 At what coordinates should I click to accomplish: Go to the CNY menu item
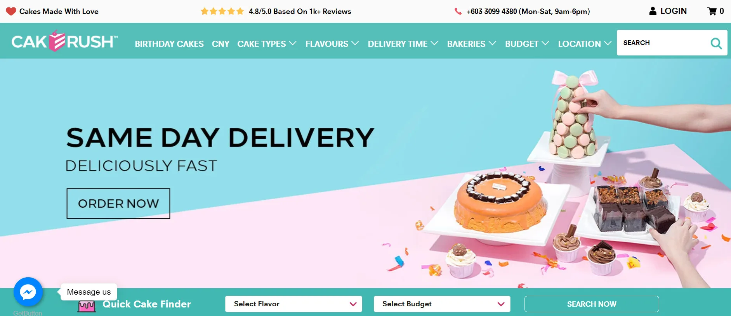point(221,44)
